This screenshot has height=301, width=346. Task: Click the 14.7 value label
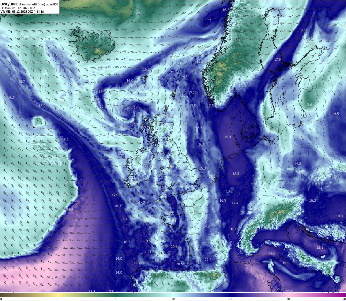[x=22, y=82]
